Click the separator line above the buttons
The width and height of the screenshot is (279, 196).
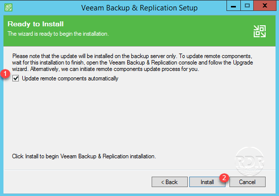coord(140,170)
